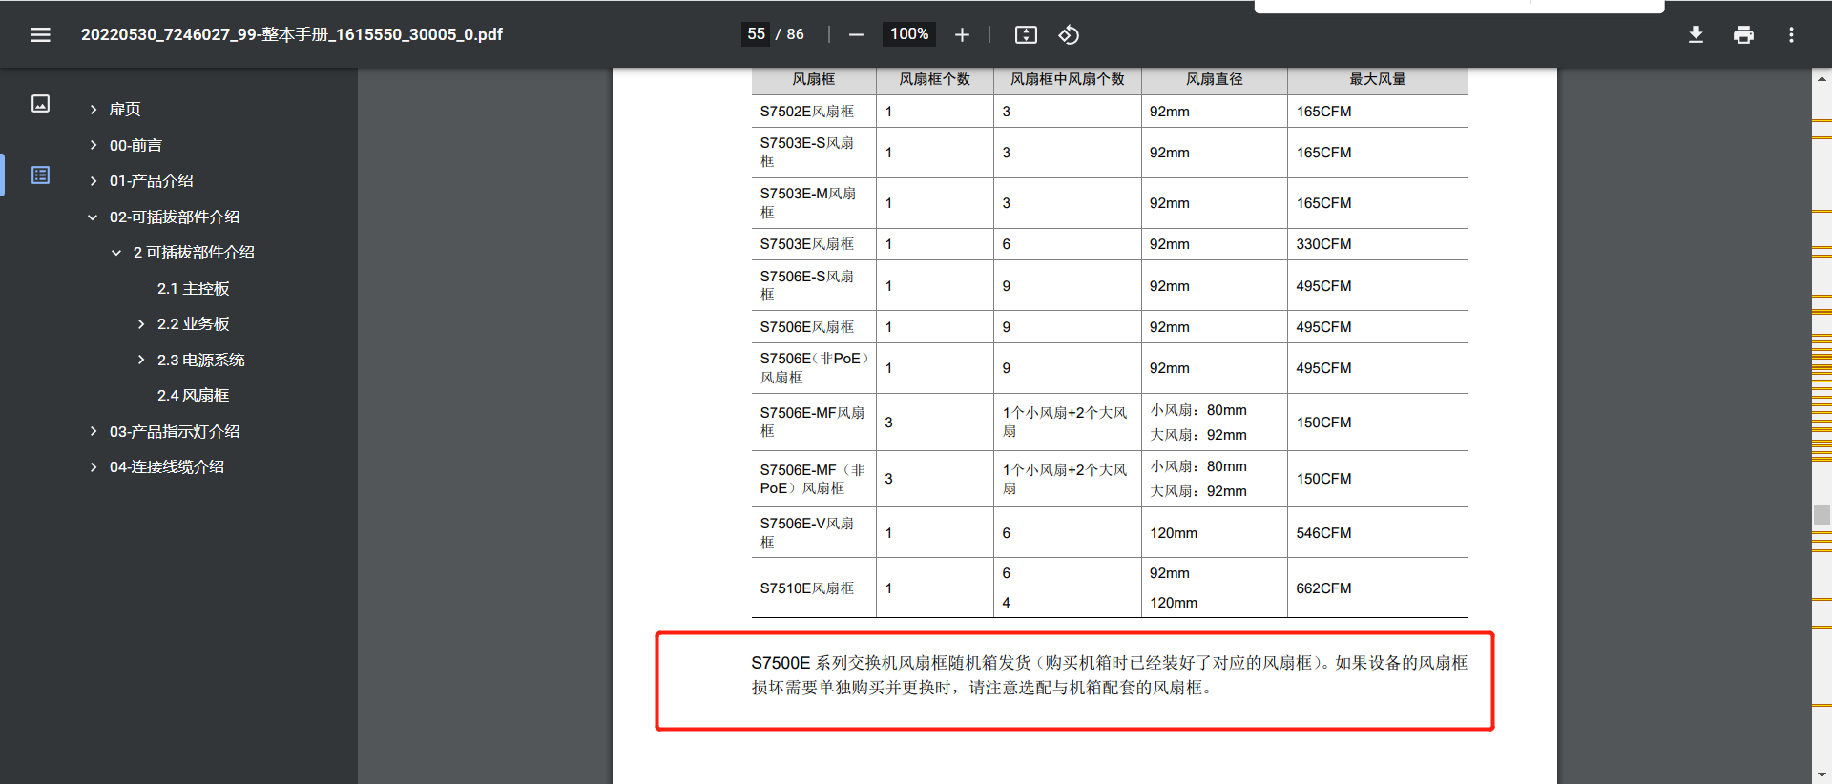
Task: Expand the 扉页 outline entry
Action: 93,110
